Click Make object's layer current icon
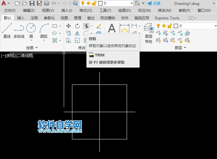Viewport: 217px width, 159px height. pyautogui.click(x=187, y=33)
